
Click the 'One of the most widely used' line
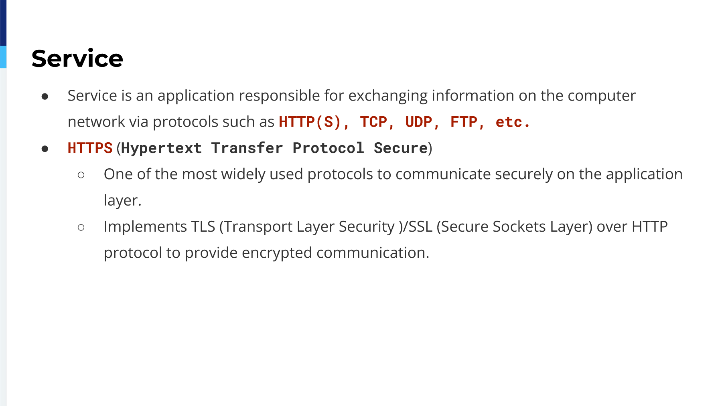click(393, 174)
